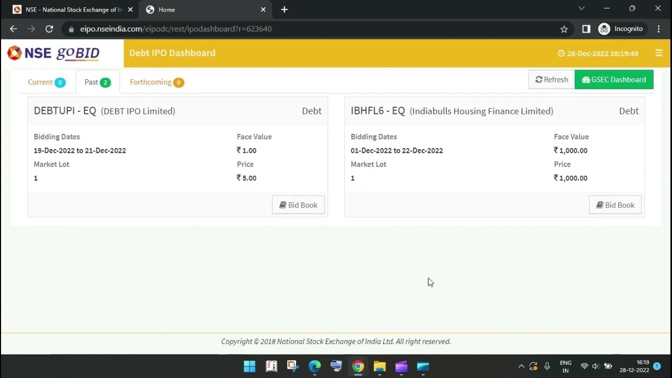Open Bid Book for DEBTUPI - EQ
This screenshot has height=378, width=672.
298,205
